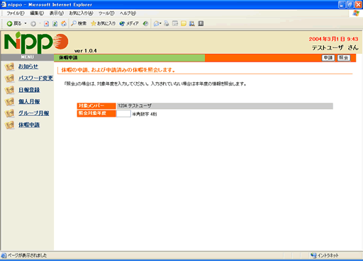363x261 pixels.
Task: Open the ツール(T) menu
Action: coord(106,13)
